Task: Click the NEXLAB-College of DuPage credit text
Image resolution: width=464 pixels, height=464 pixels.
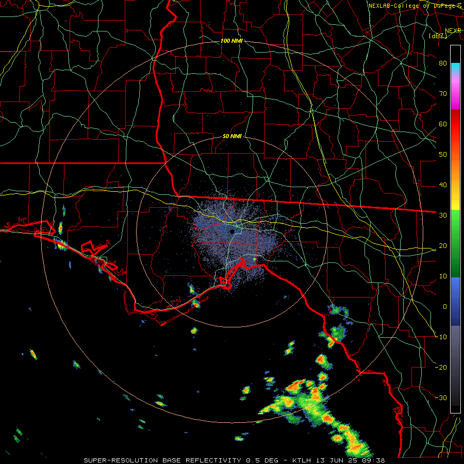Action: point(415,6)
